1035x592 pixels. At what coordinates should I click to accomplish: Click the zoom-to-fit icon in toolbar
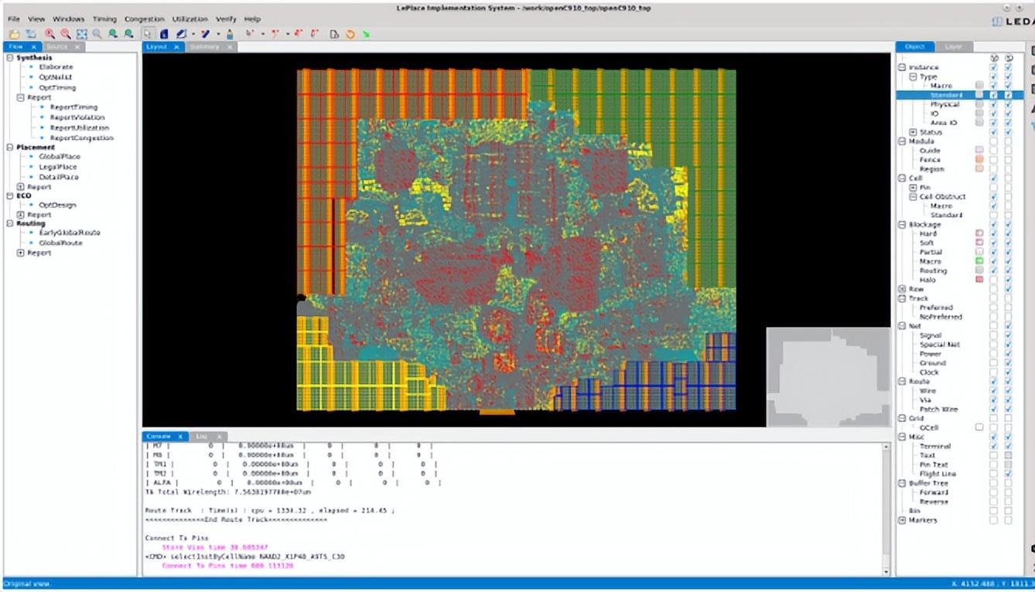[x=81, y=34]
